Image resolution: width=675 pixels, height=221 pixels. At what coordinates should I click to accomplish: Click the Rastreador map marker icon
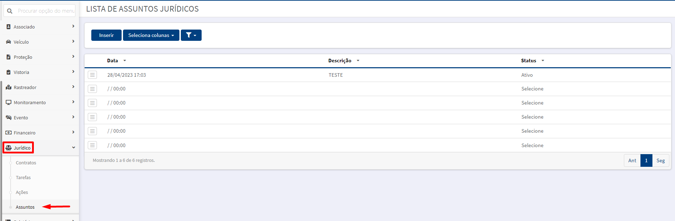pyautogui.click(x=8, y=87)
